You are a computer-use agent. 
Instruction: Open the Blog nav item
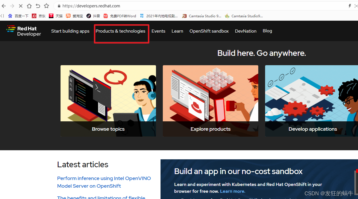click(267, 31)
